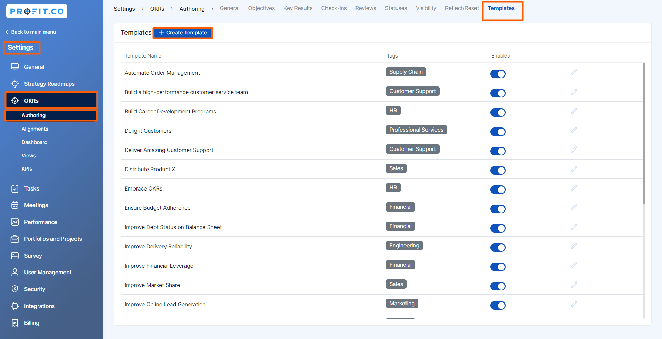Click the Billing icon in sidebar
The width and height of the screenshot is (662, 339).
click(x=15, y=323)
